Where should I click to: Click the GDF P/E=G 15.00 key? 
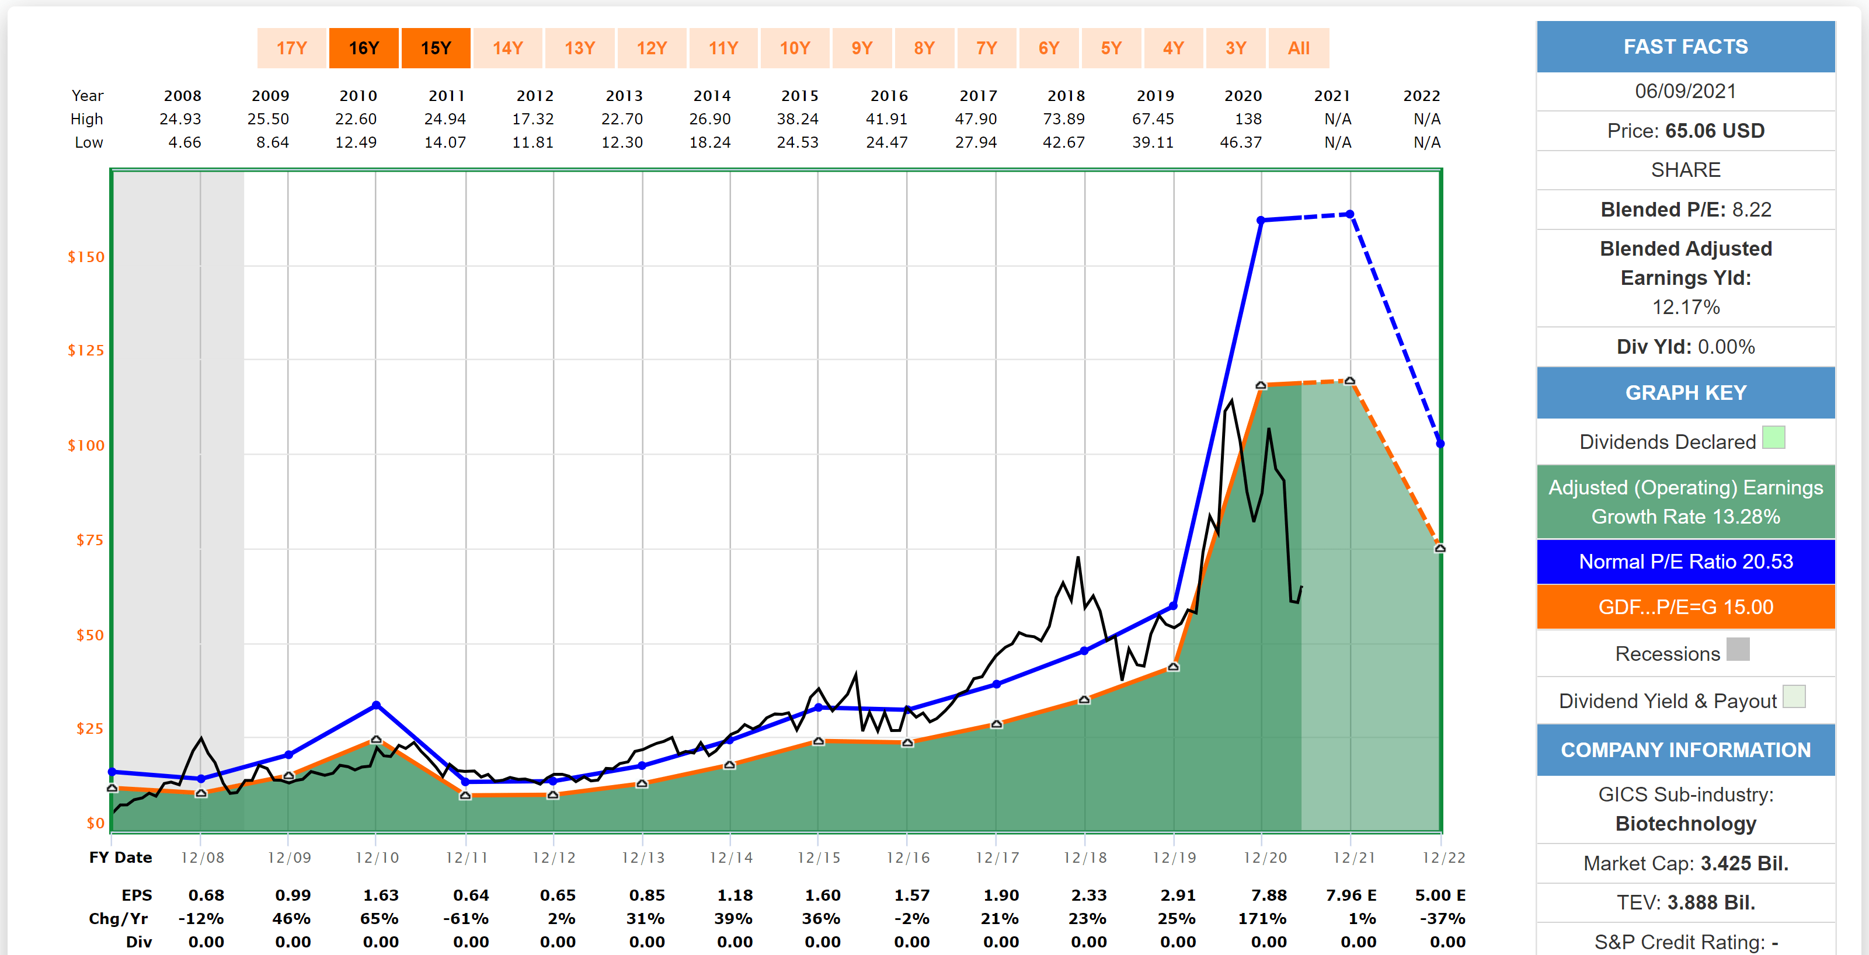pyautogui.click(x=1686, y=607)
